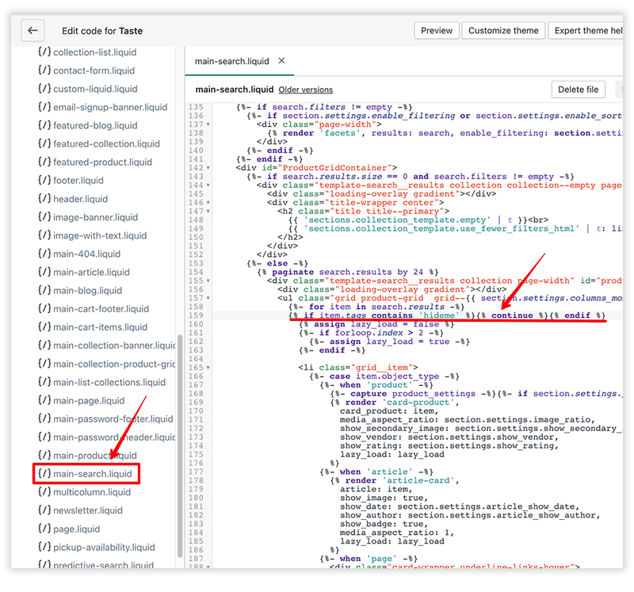Click the render 'facets' code line
This screenshot has width=634, height=592.
pos(445,133)
